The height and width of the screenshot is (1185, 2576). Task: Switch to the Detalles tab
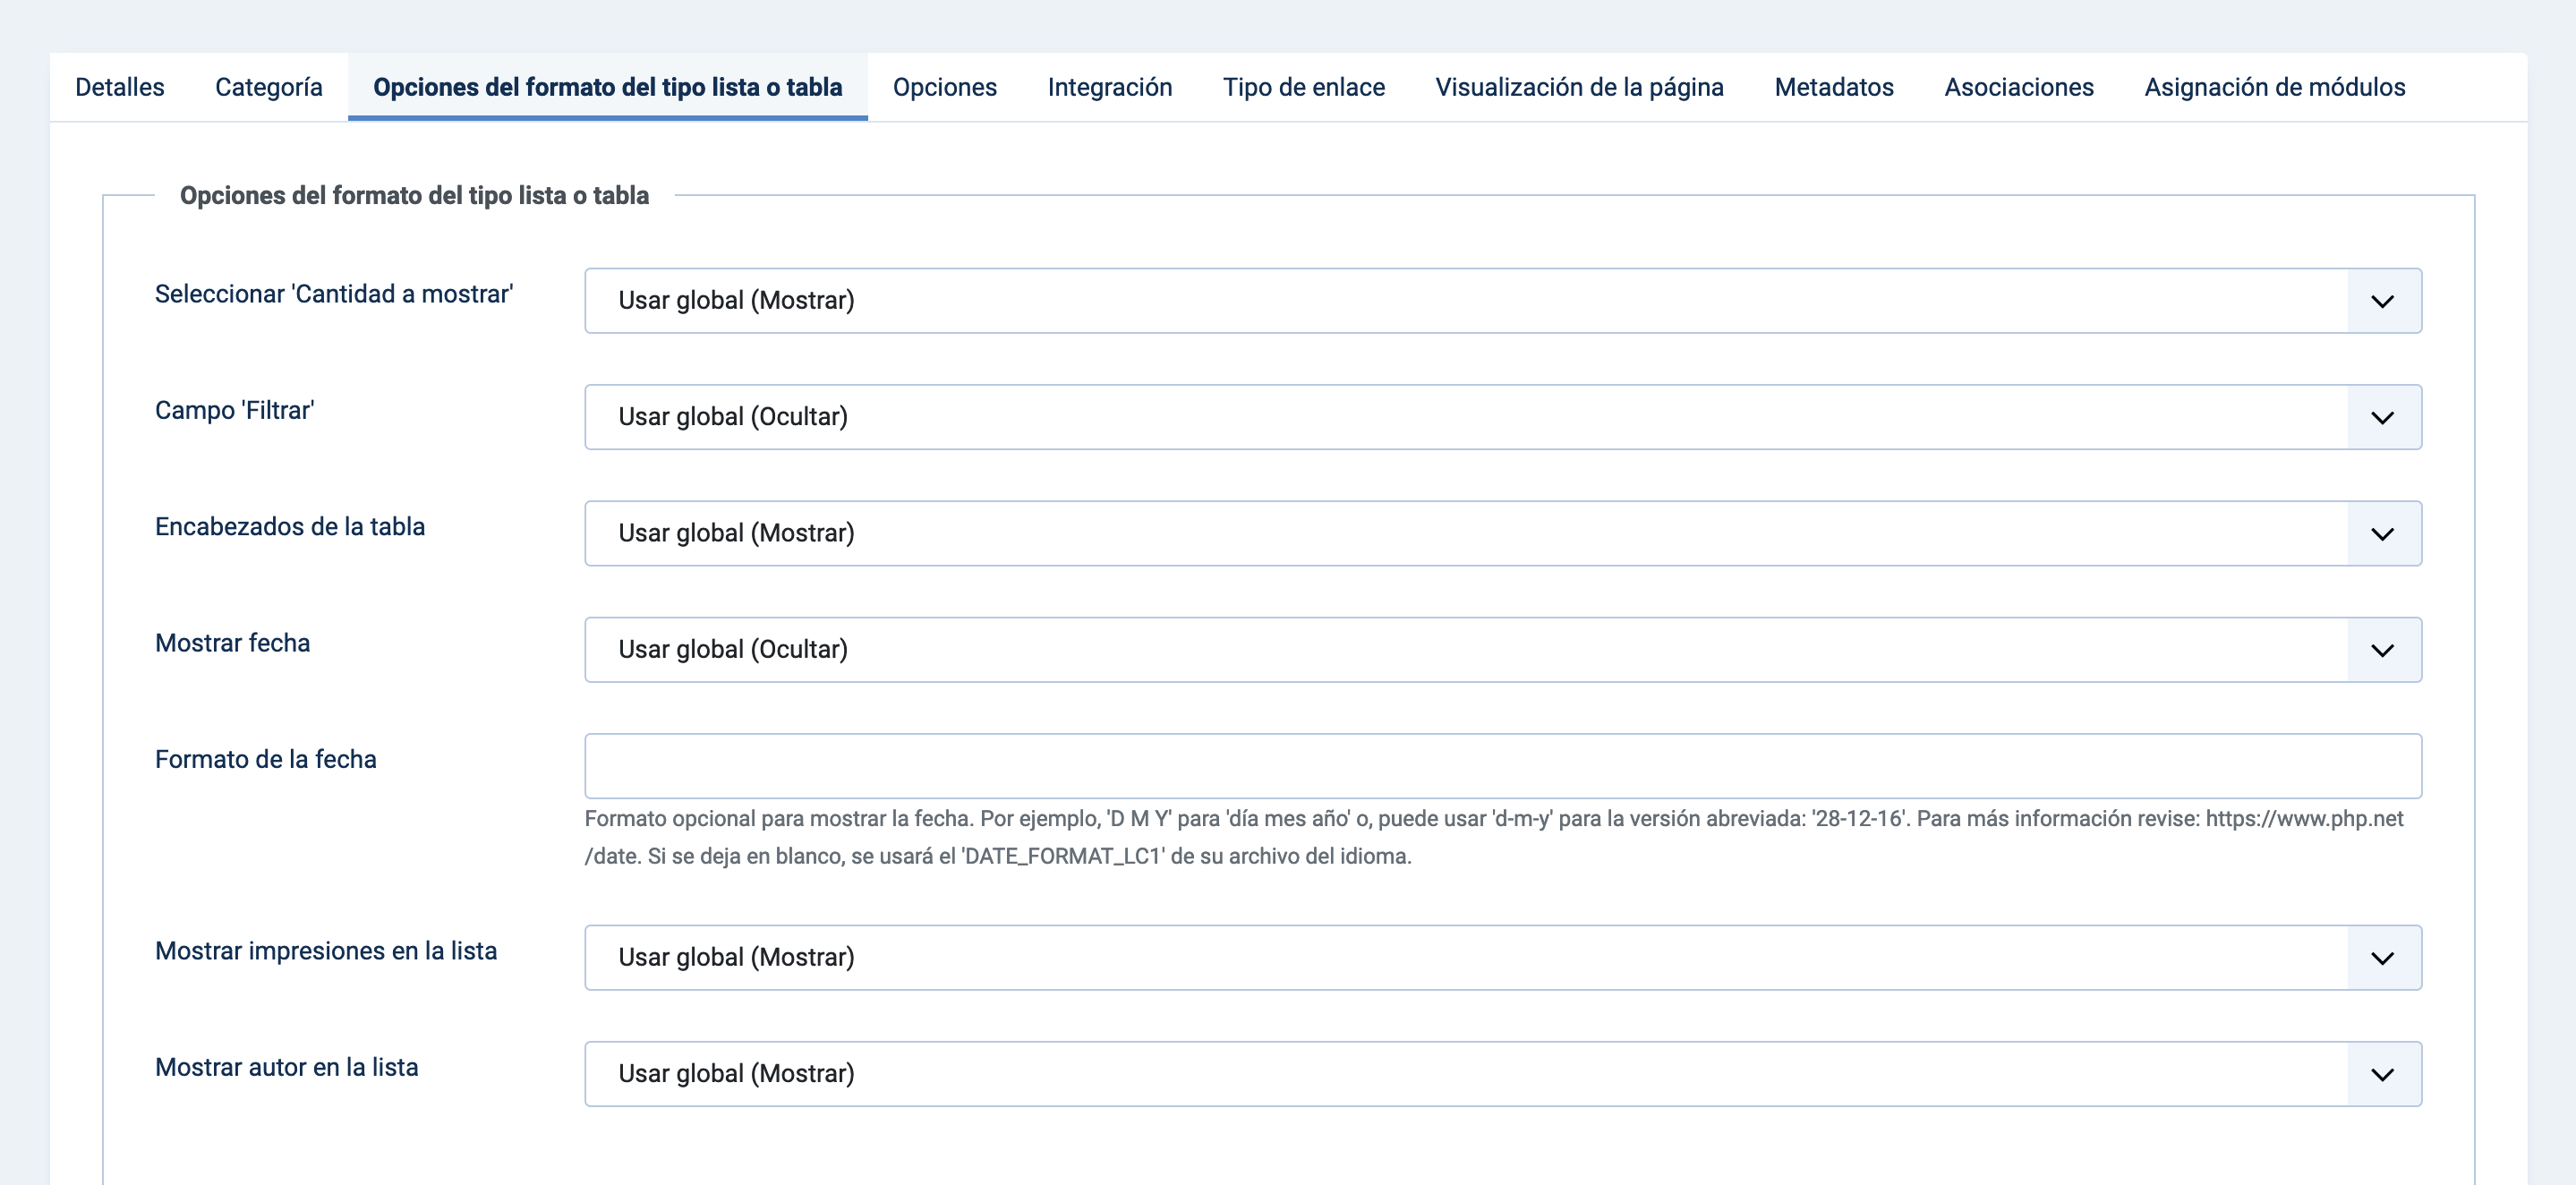tap(120, 87)
